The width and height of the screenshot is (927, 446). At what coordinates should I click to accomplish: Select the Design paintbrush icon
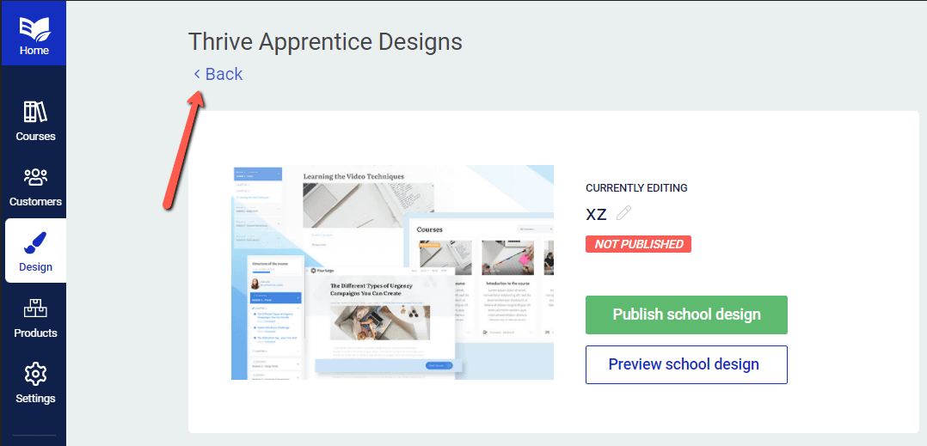(x=35, y=243)
